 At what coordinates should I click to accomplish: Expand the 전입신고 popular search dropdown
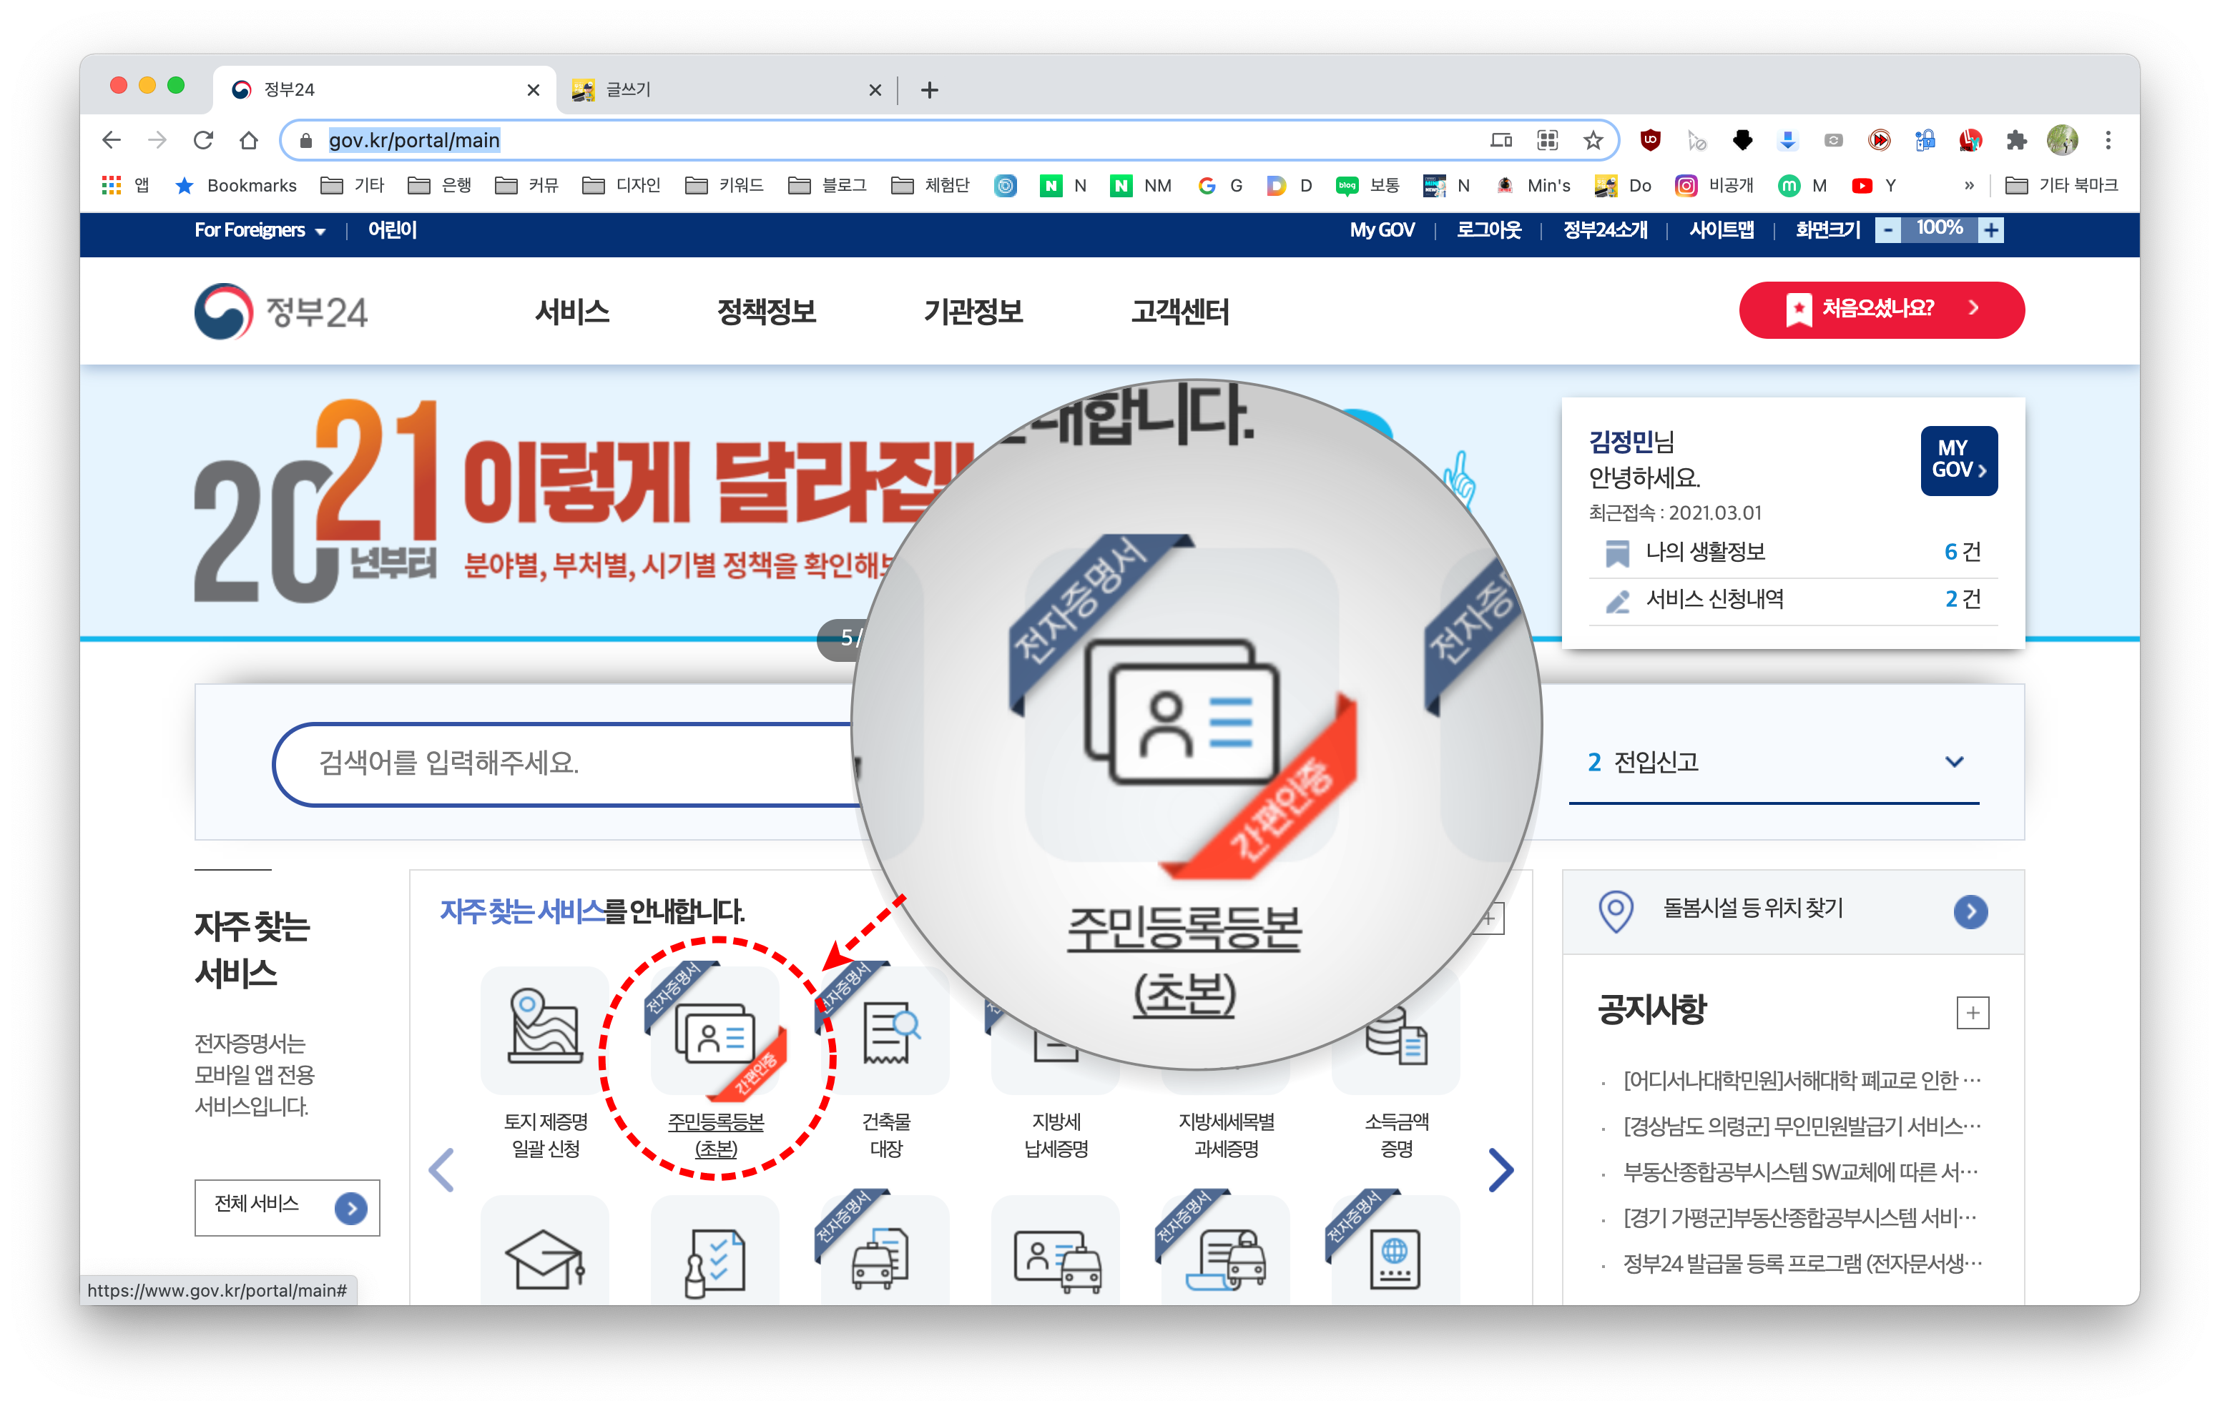pyautogui.click(x=1953, y=762)
